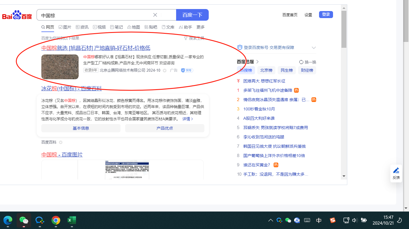Screen dimensions: 409x229
Task: Open Excel from the taskbar
Action: (x=72, y=220)
